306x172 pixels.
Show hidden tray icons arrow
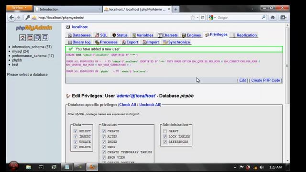235,167
